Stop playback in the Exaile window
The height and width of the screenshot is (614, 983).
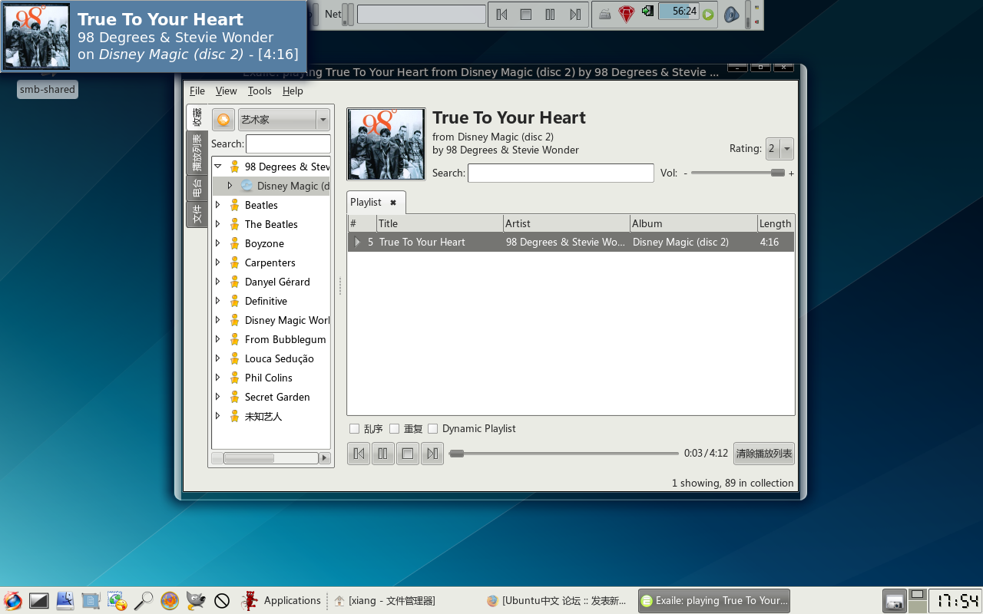click(x=408, y=454)
